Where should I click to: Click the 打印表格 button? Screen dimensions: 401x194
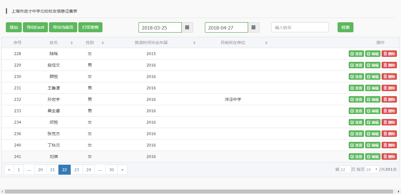pos(90,27)
